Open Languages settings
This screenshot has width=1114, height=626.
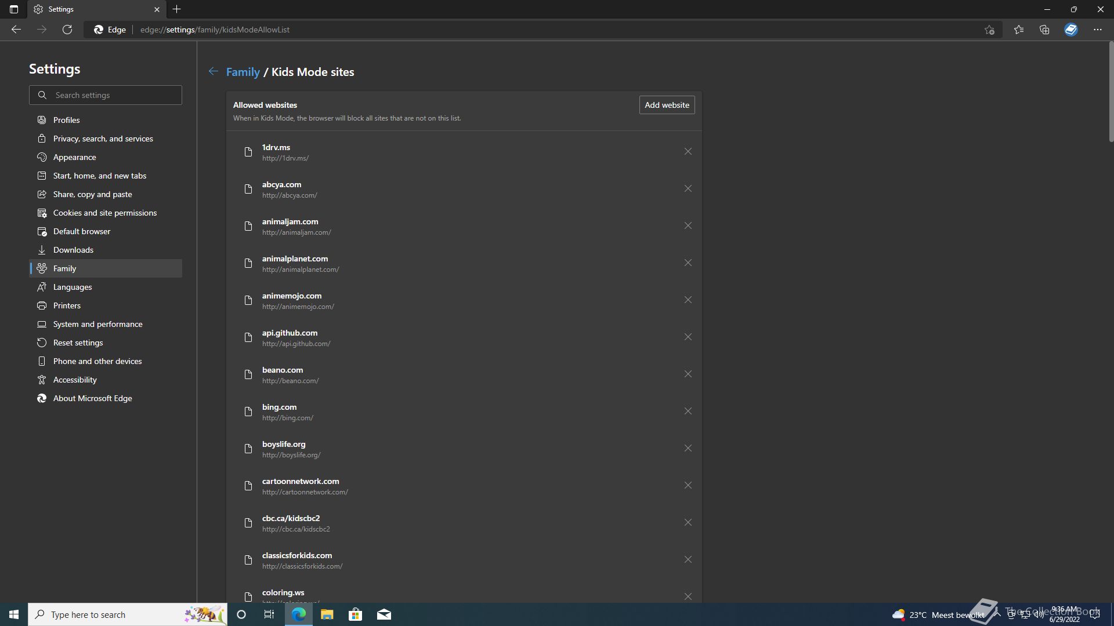[106, 287]
